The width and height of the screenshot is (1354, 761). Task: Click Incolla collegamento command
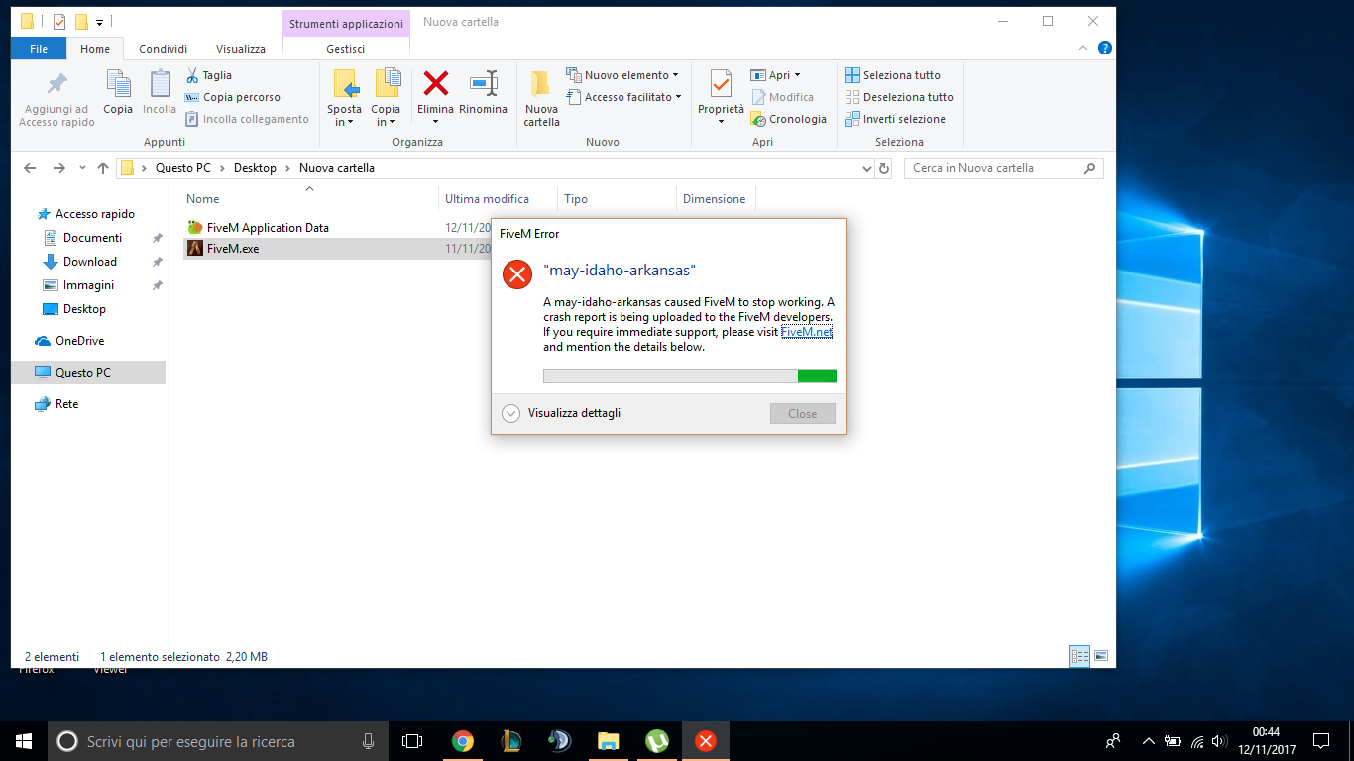pos(247,119)
